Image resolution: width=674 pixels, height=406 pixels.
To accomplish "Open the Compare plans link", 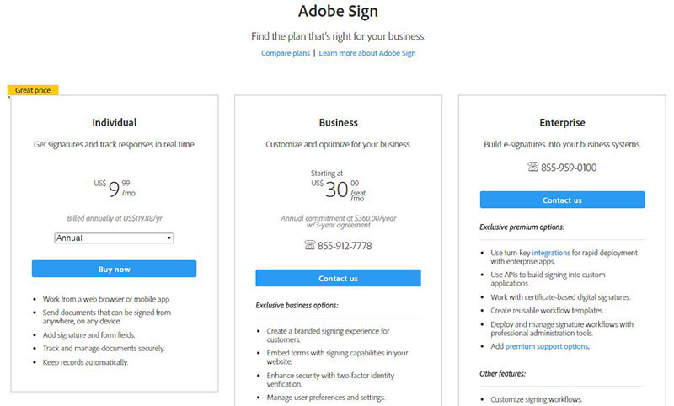I will (x=286, y=53).
